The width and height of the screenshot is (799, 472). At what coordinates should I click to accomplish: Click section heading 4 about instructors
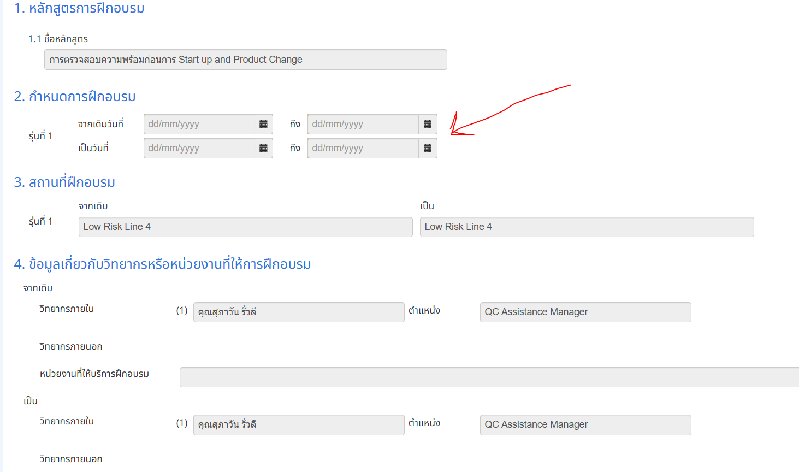(162, 264)
